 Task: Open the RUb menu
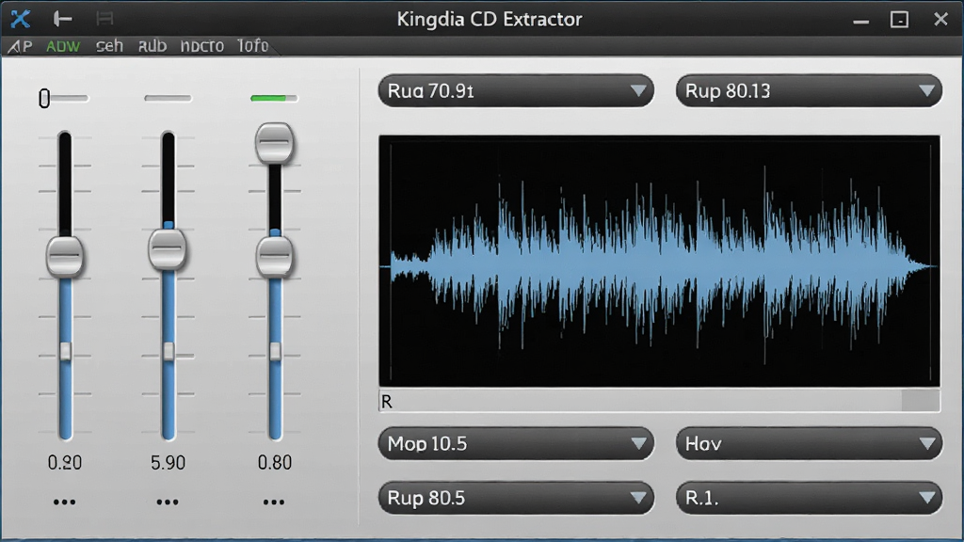click(152, 46)
